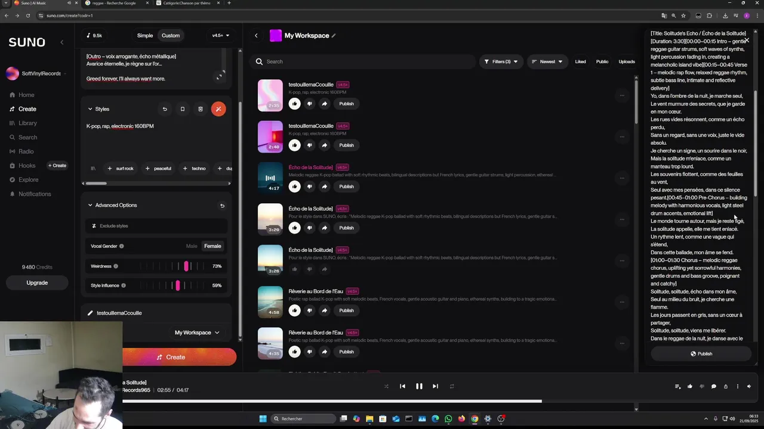Save the style with the bookmark icon
The height and width of the screenshot is (429, 764).
[183, 109]
